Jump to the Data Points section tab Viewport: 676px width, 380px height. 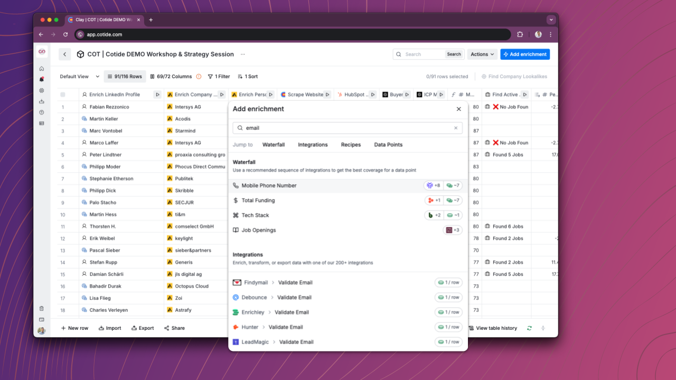pyautogui.click(x=388, y=145)
